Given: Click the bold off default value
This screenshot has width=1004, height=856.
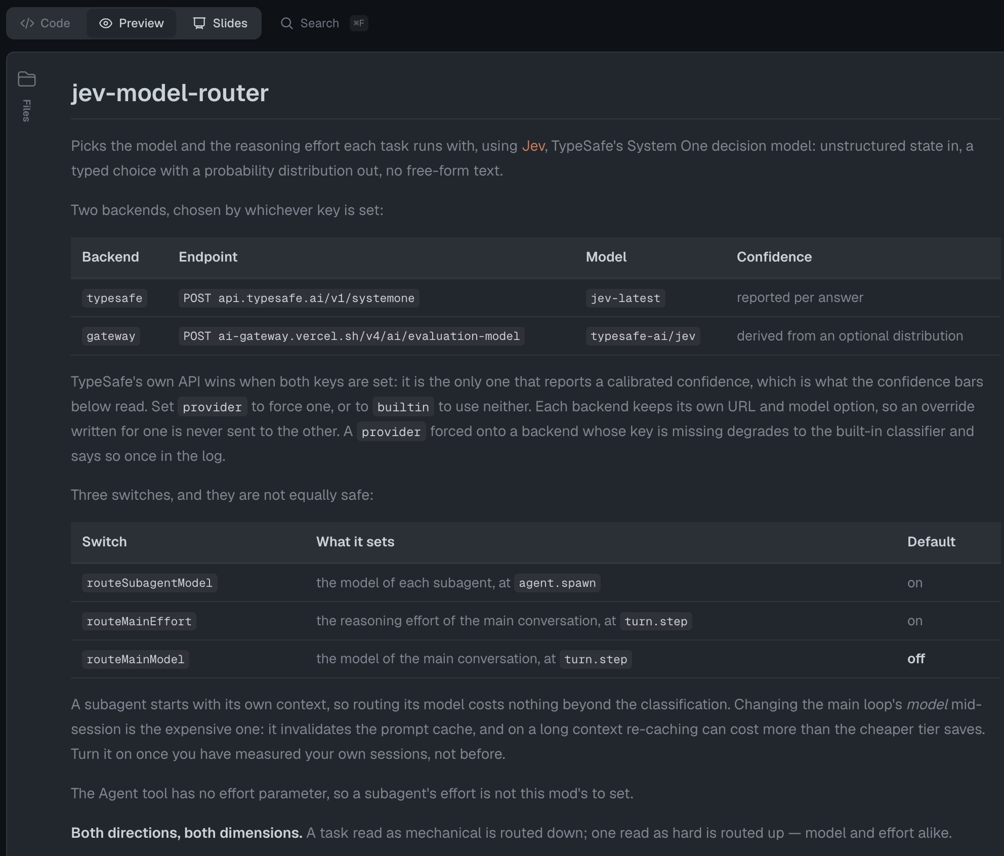Looking at the screenshot, I should [916, 659].
